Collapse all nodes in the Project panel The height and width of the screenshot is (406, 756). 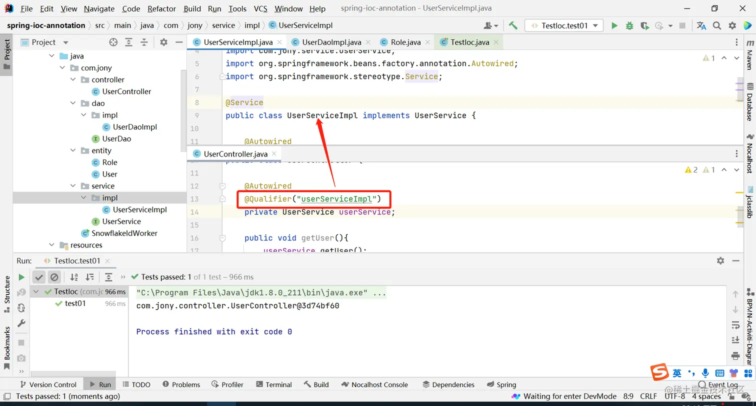144,42
